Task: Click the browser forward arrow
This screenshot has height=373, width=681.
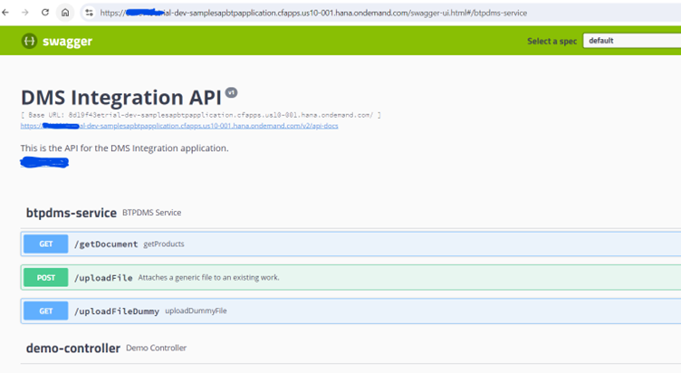Action: (25, 13)
